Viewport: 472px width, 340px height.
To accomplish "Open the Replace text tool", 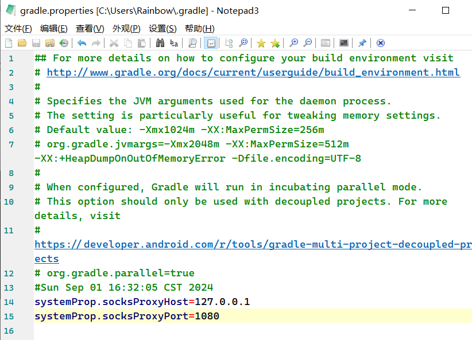I will pos(174,43).
